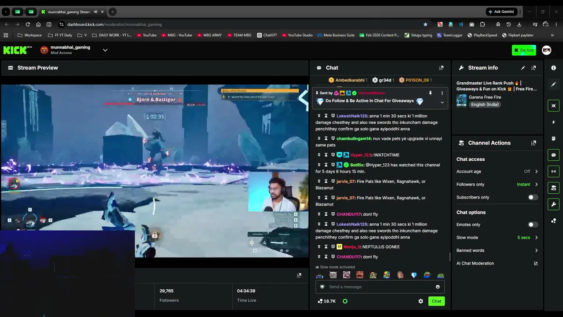Click the browser address bar URL

(114, 24)
